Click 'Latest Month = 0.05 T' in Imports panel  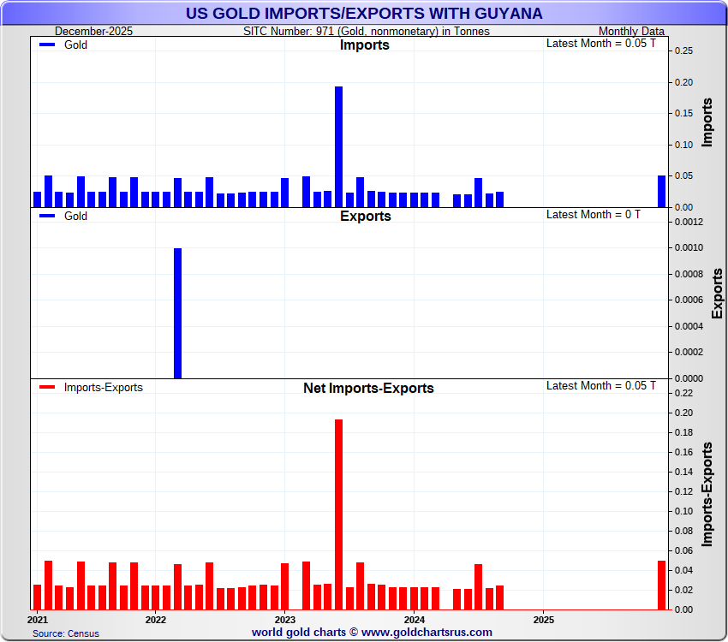tap(600, 43)
